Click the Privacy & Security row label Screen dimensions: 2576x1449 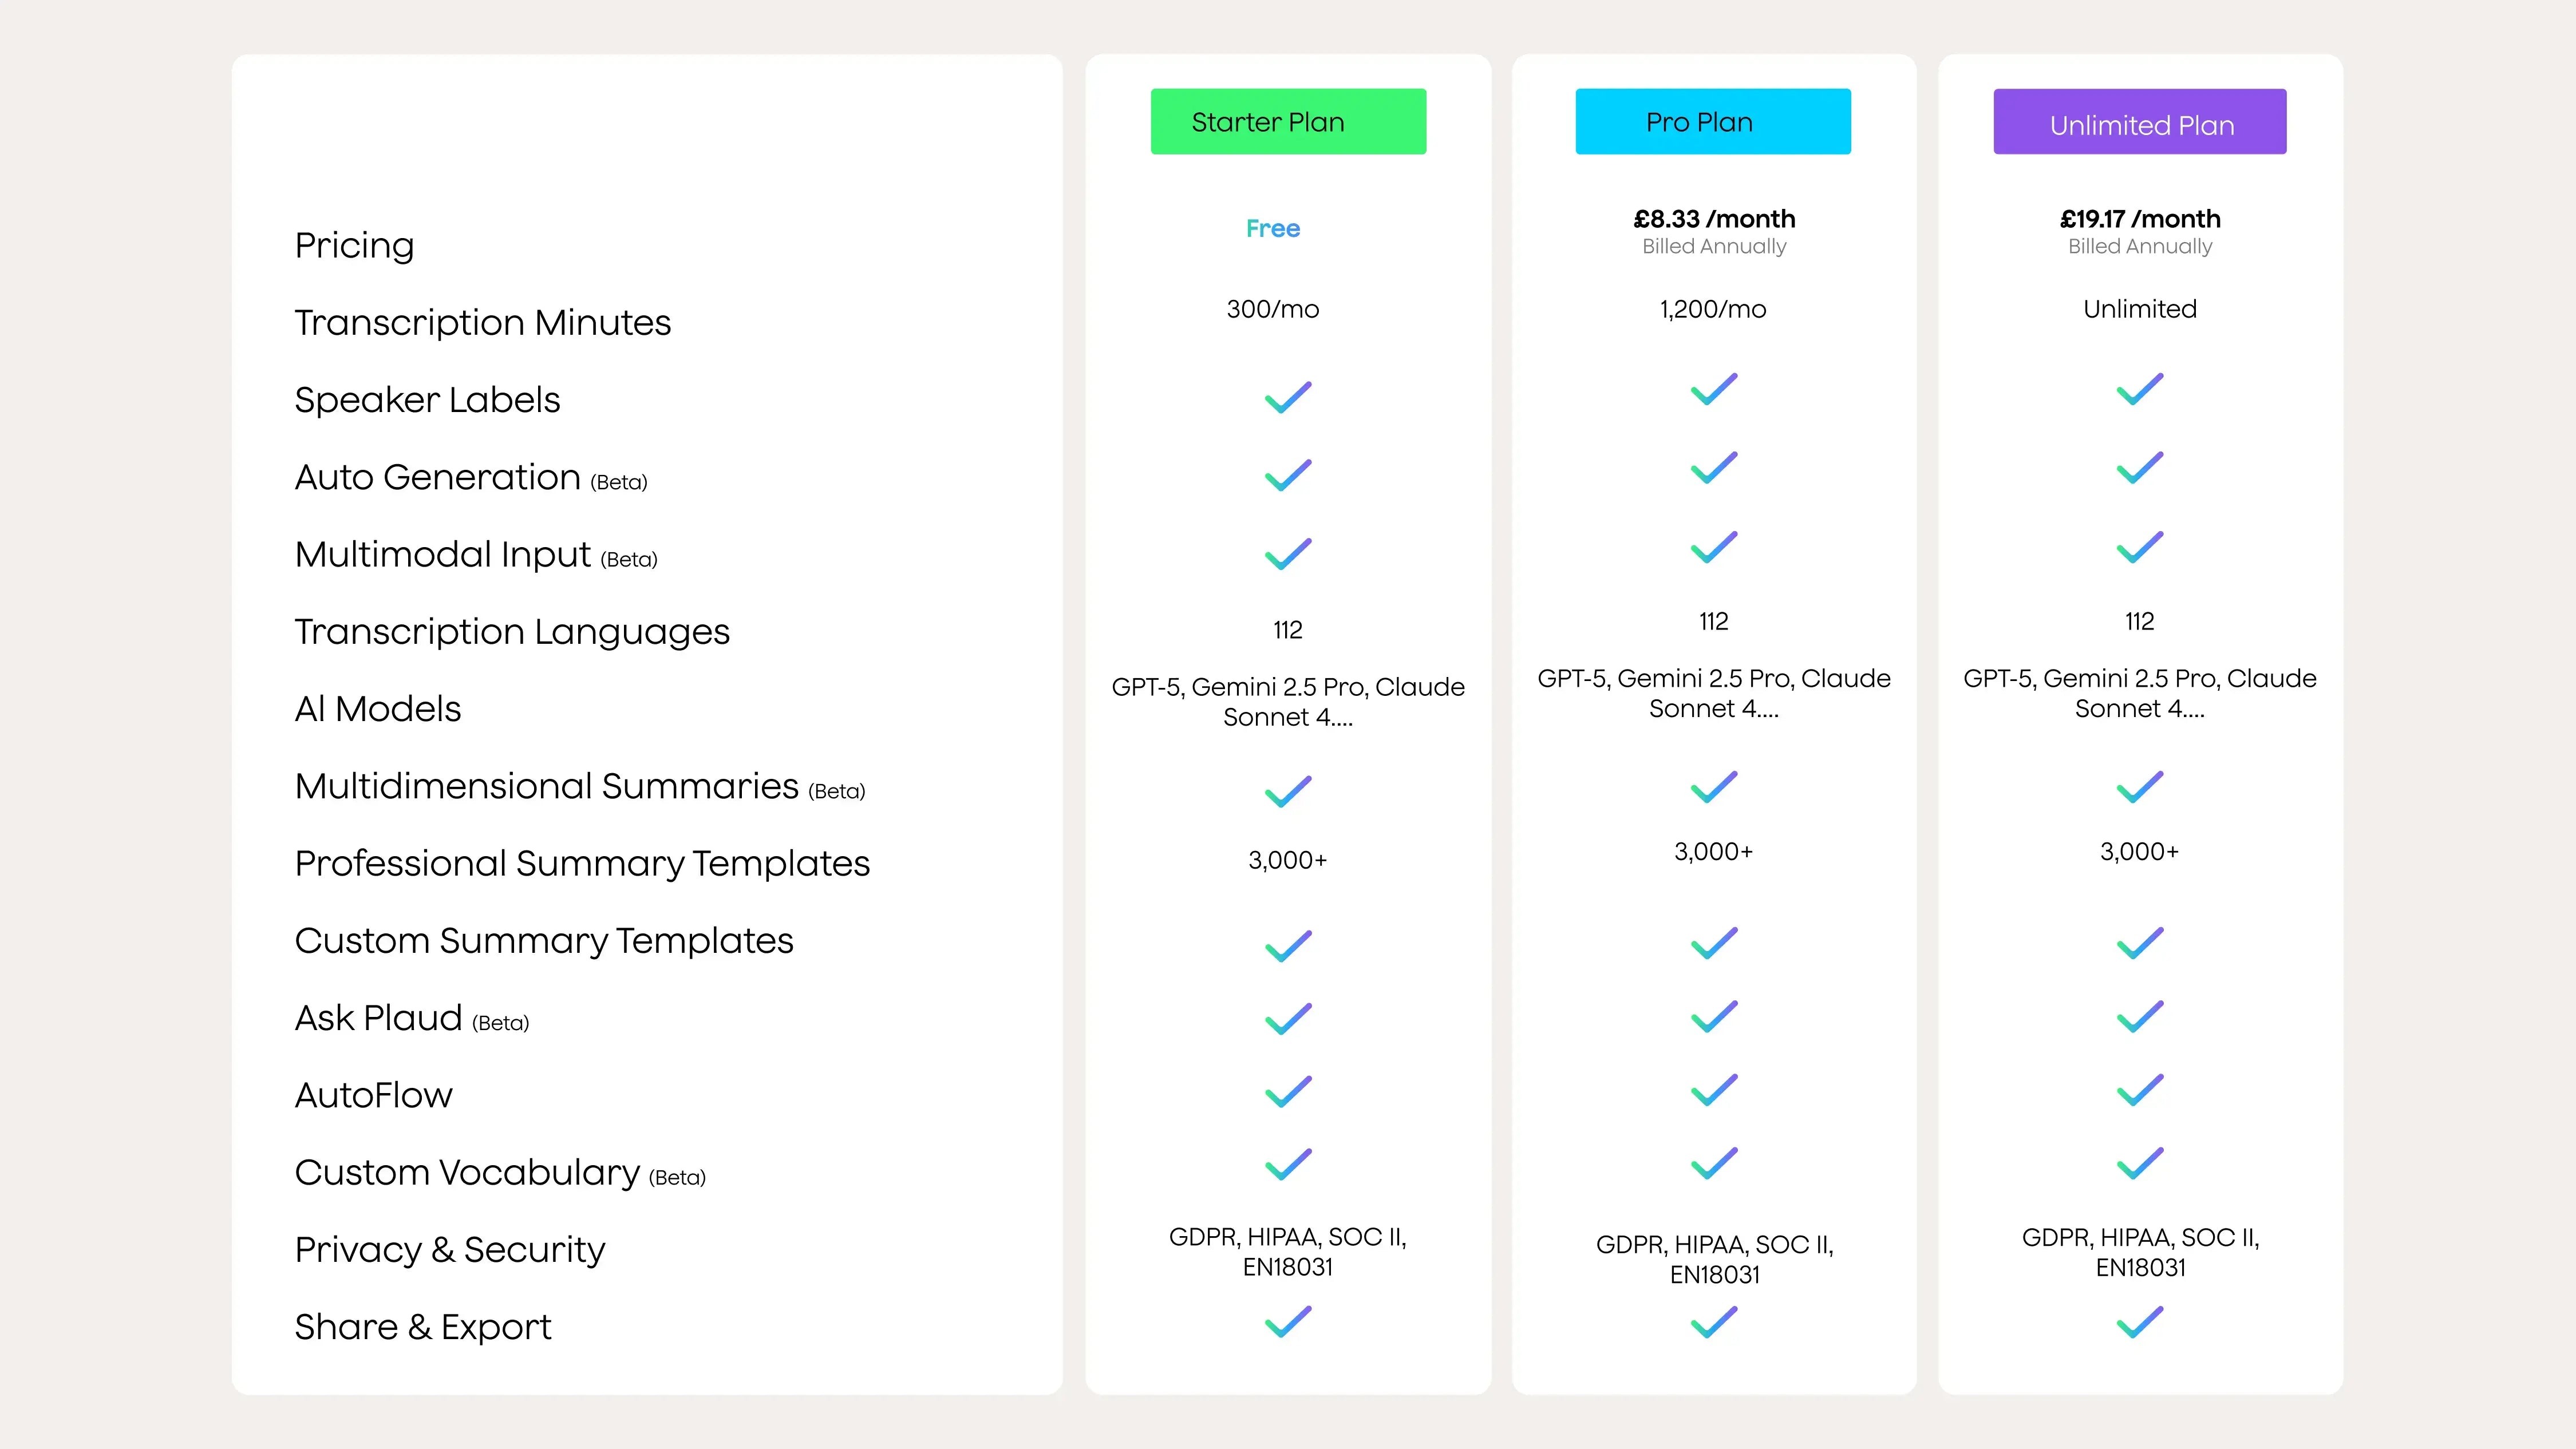(x=450, y=1250)
